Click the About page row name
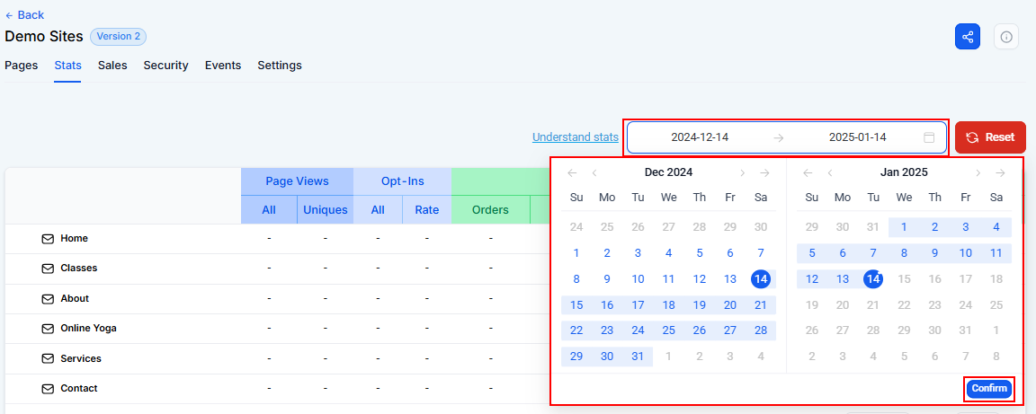Image resolution: width=1036 pixels, height=414 pixels. (x=75, y=298)
